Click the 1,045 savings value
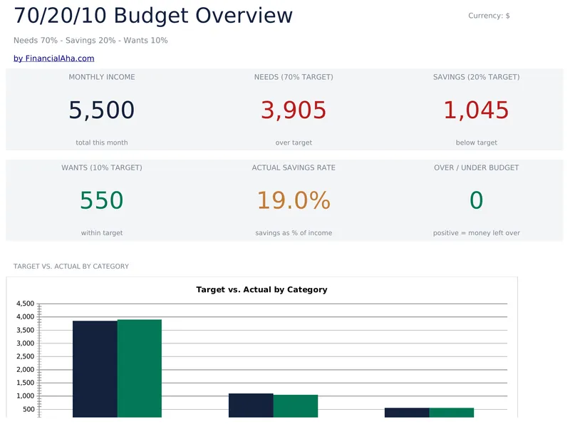Screen dimensions: 570x424 point(476,110)
